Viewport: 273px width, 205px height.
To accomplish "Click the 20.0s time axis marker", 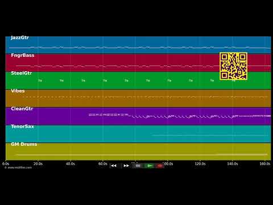I will coord(38,163).
